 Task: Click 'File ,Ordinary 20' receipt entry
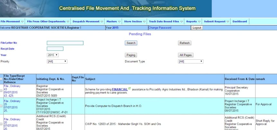click(x=12, y=124)
